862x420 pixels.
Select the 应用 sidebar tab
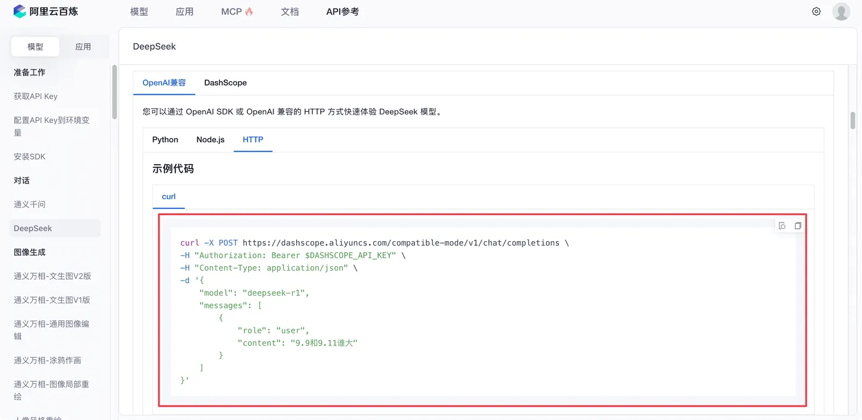pos(83,47)
